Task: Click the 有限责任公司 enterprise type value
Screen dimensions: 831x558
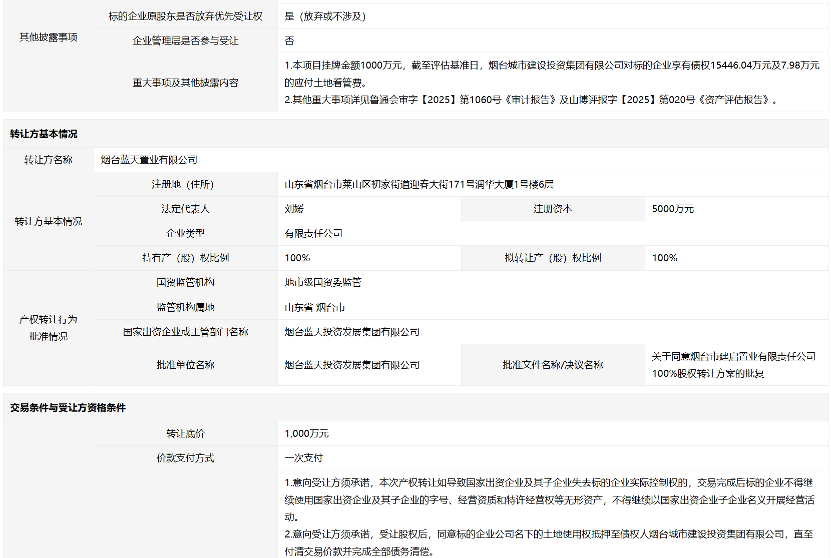Action: (x=313, y=234)
